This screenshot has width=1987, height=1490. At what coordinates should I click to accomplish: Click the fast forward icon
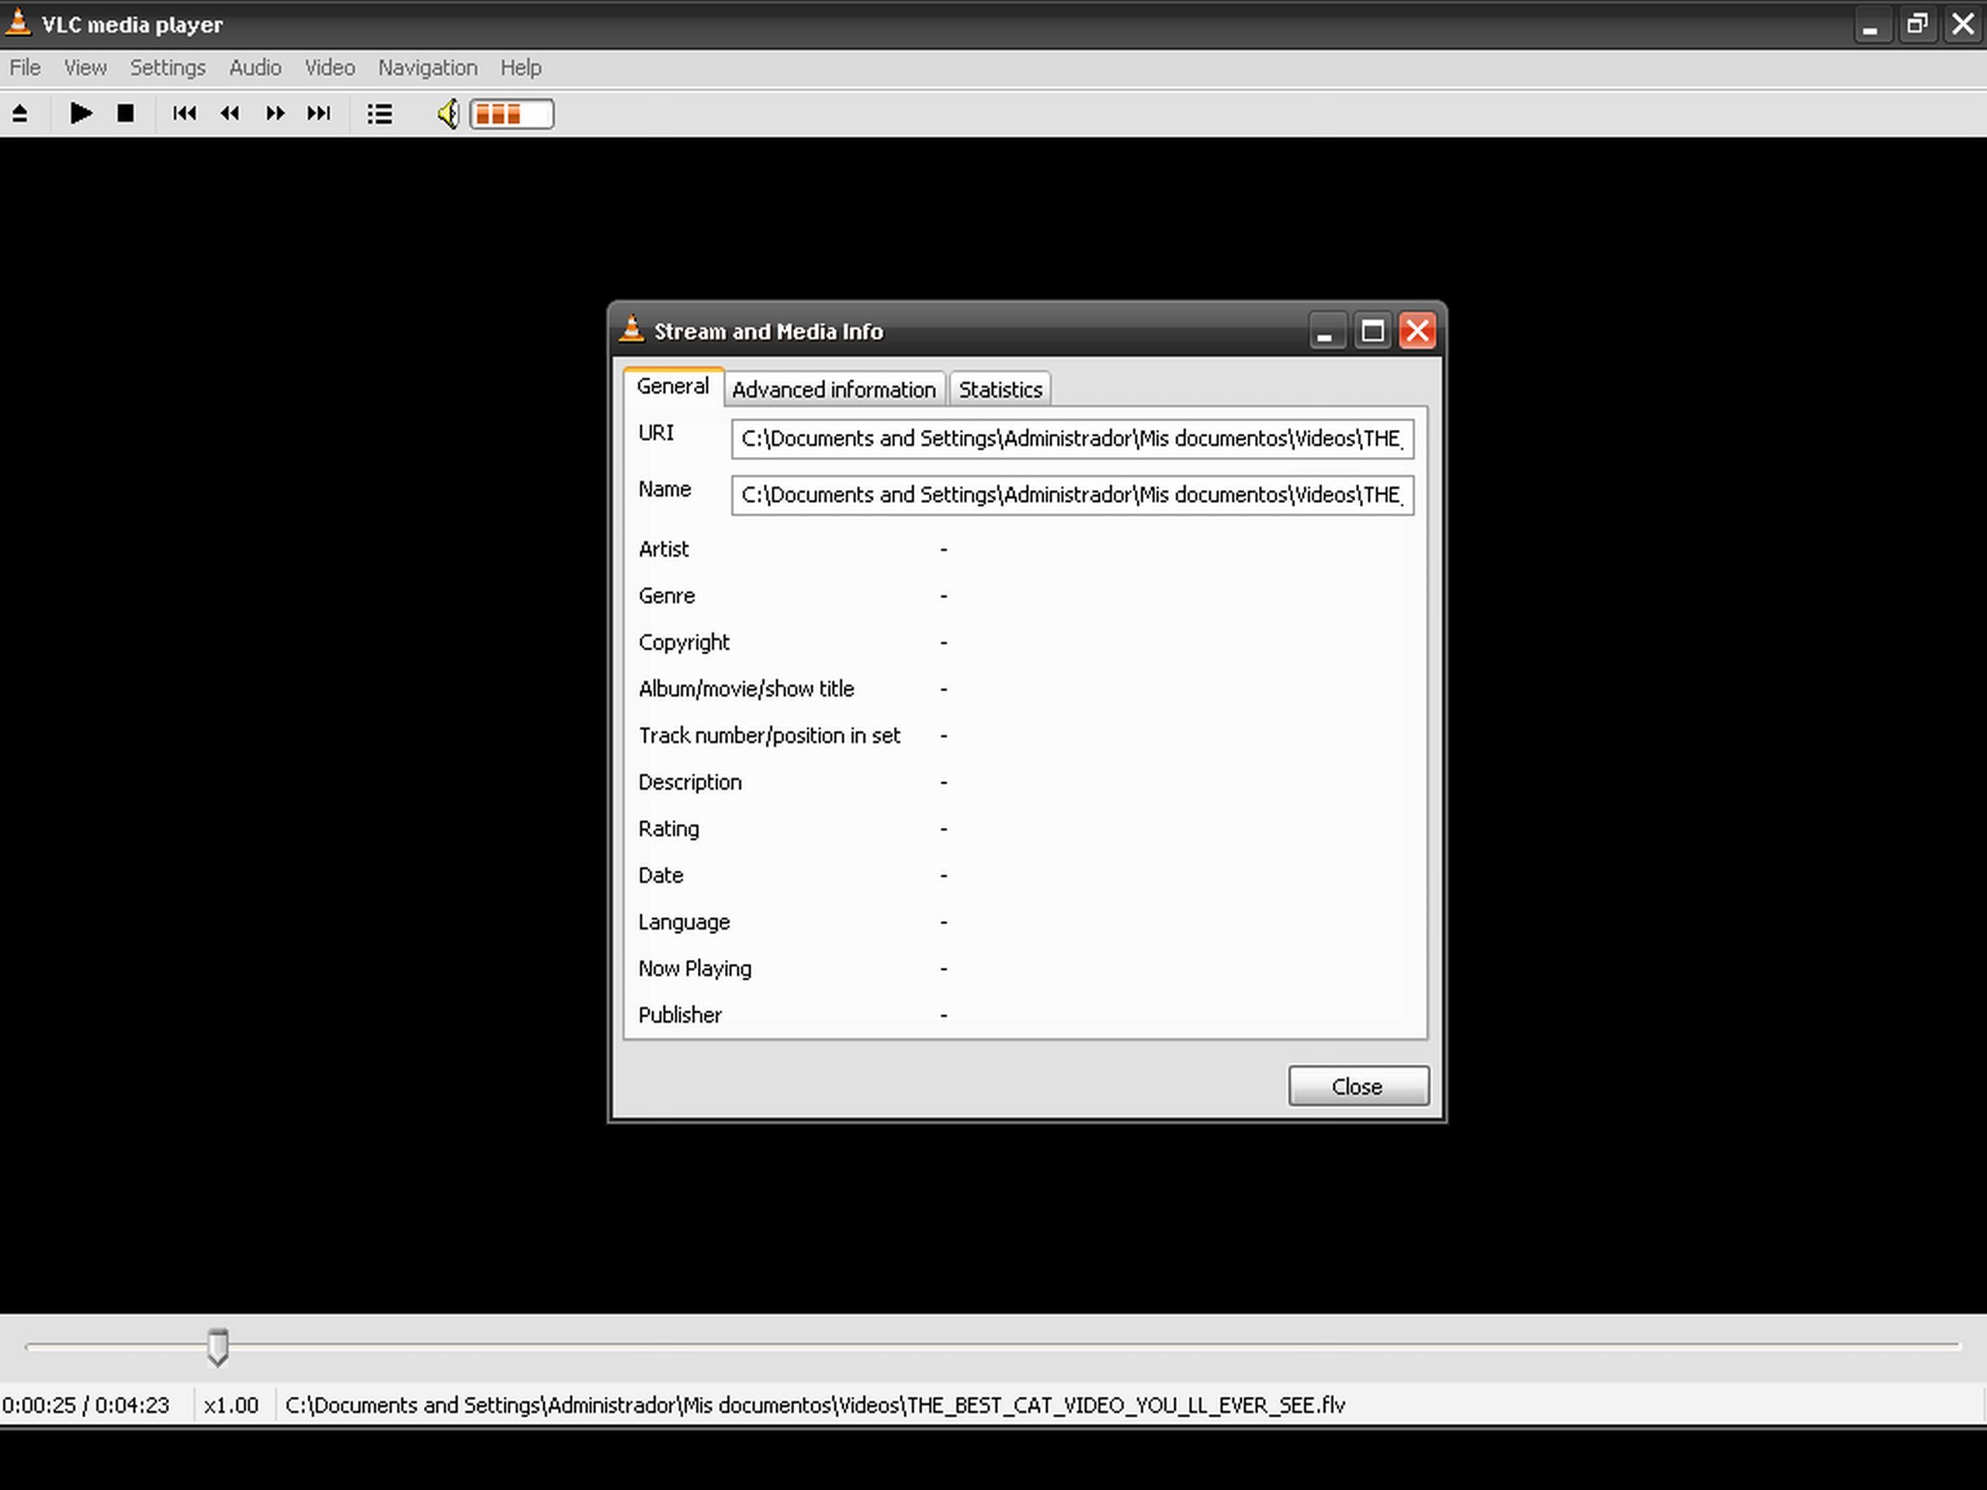275,114
